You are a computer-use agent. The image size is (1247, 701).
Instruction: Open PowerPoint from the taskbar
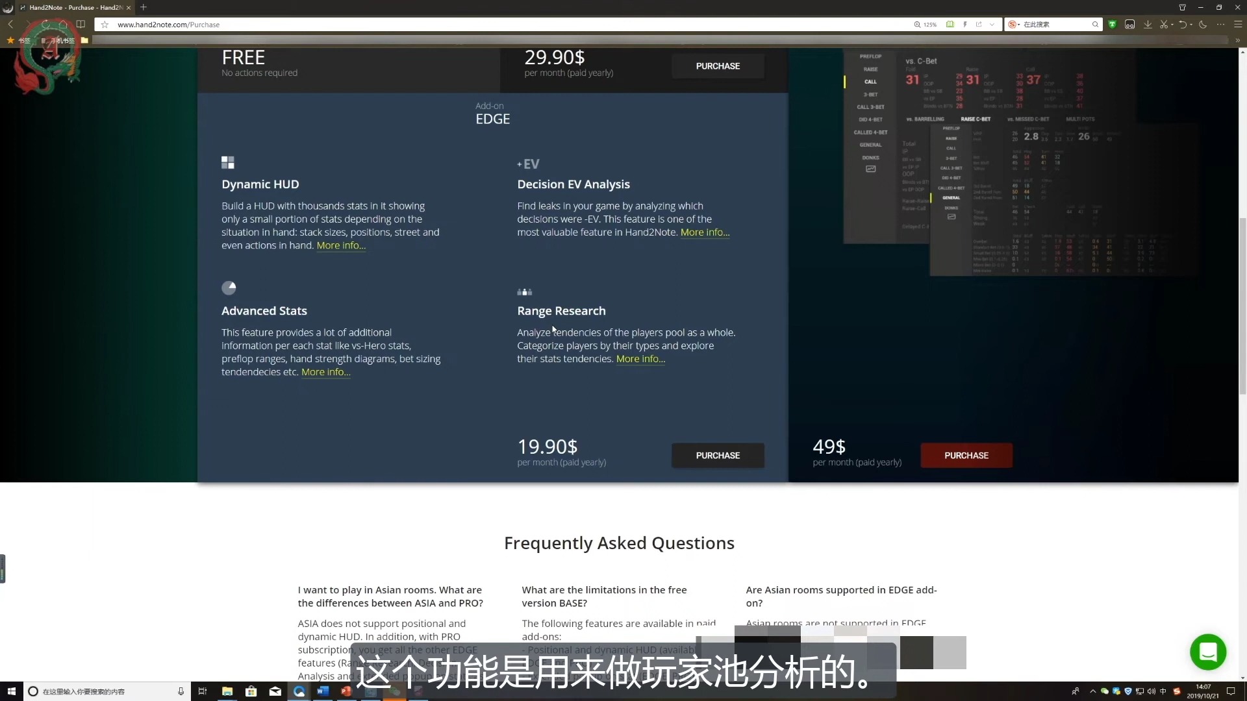[346, 691]
